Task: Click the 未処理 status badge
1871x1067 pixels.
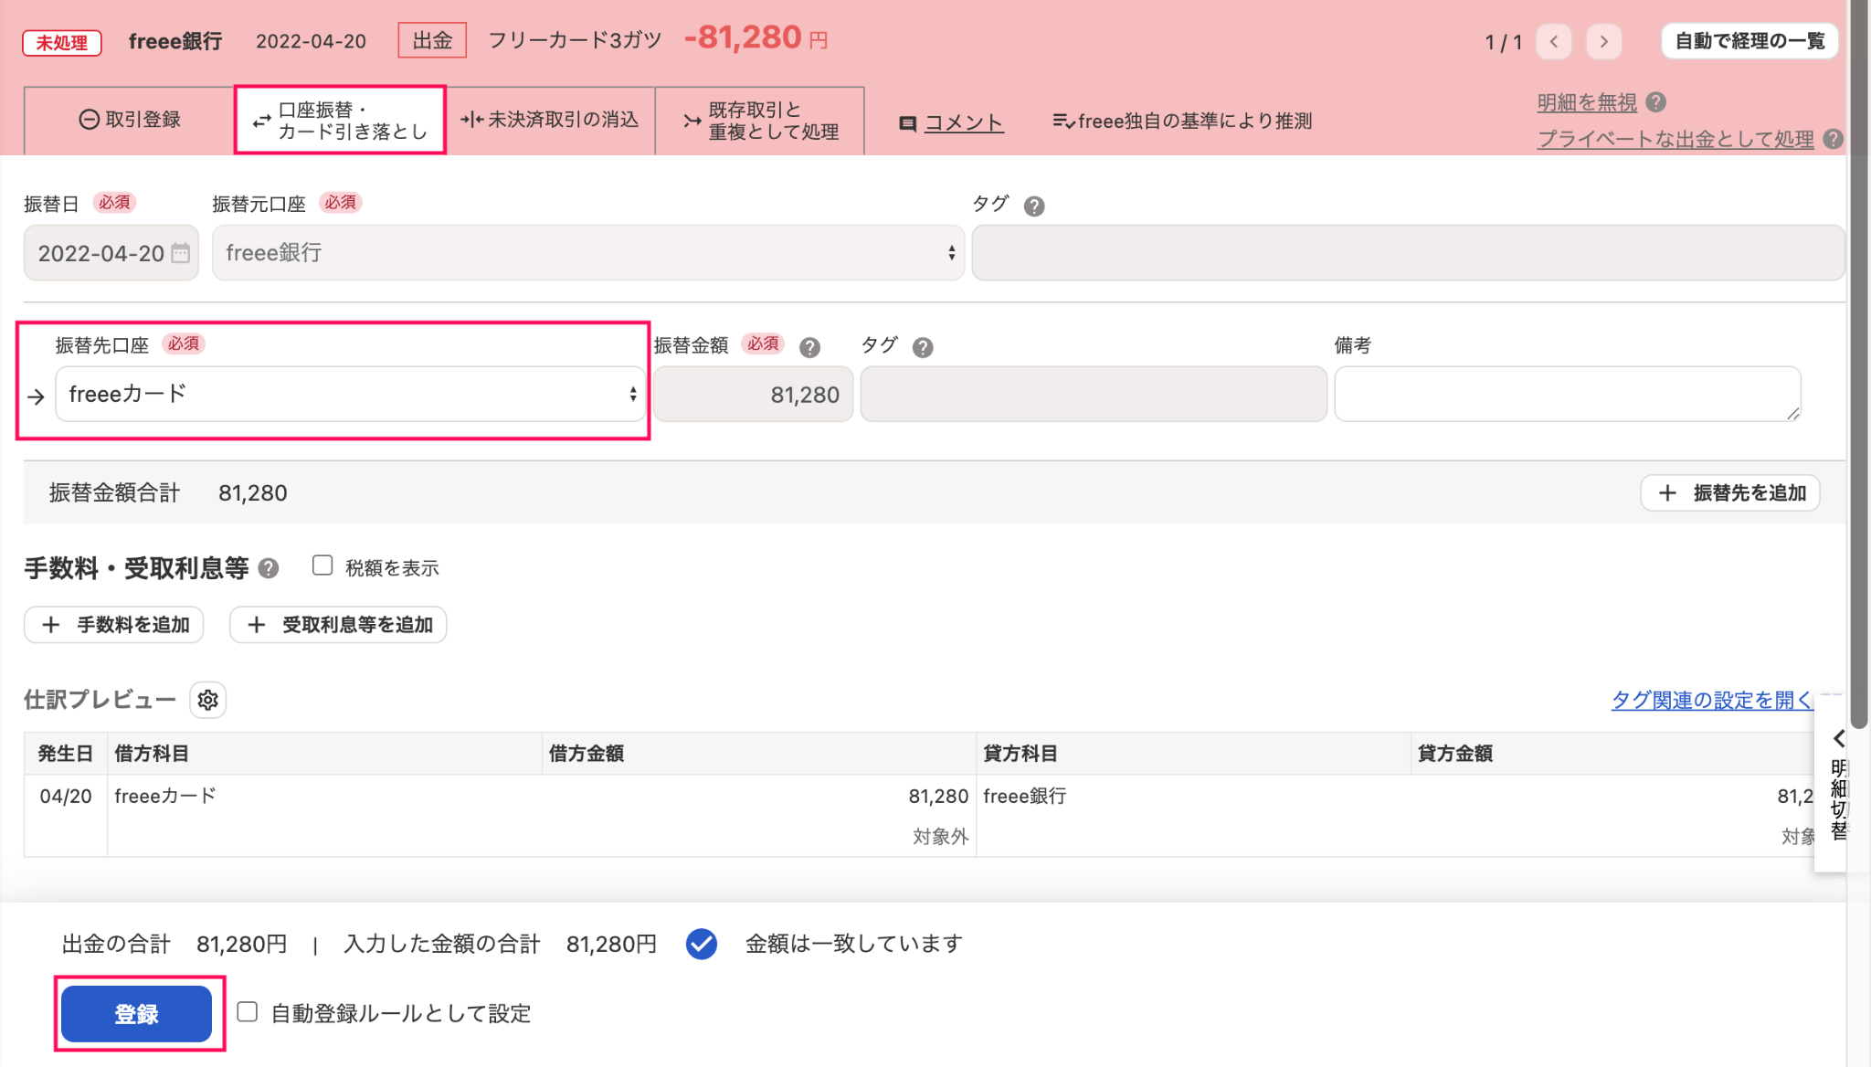Action: click(x=62, y=42)
